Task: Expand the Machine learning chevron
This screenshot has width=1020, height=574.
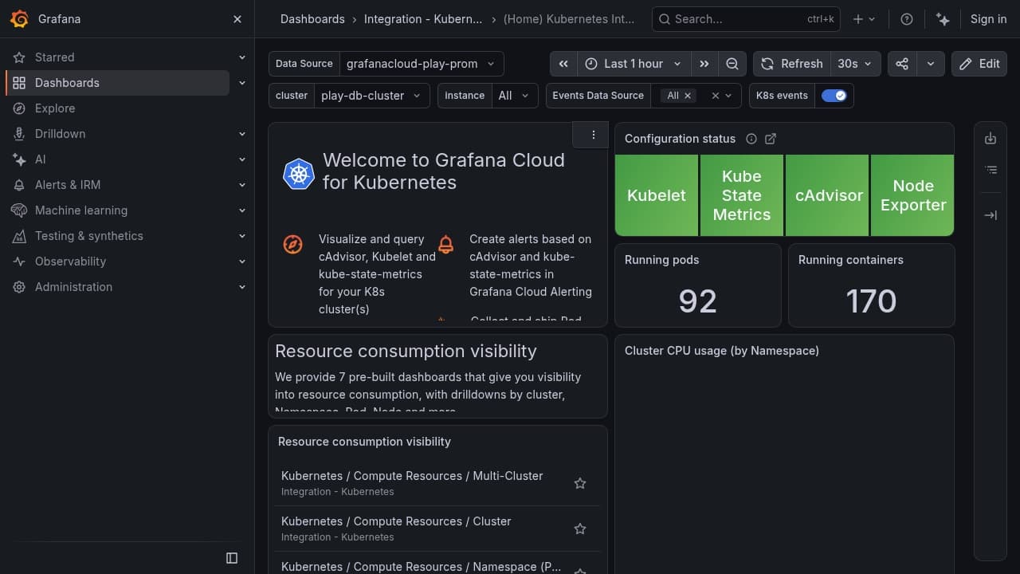Action: [x=242, y=210]
